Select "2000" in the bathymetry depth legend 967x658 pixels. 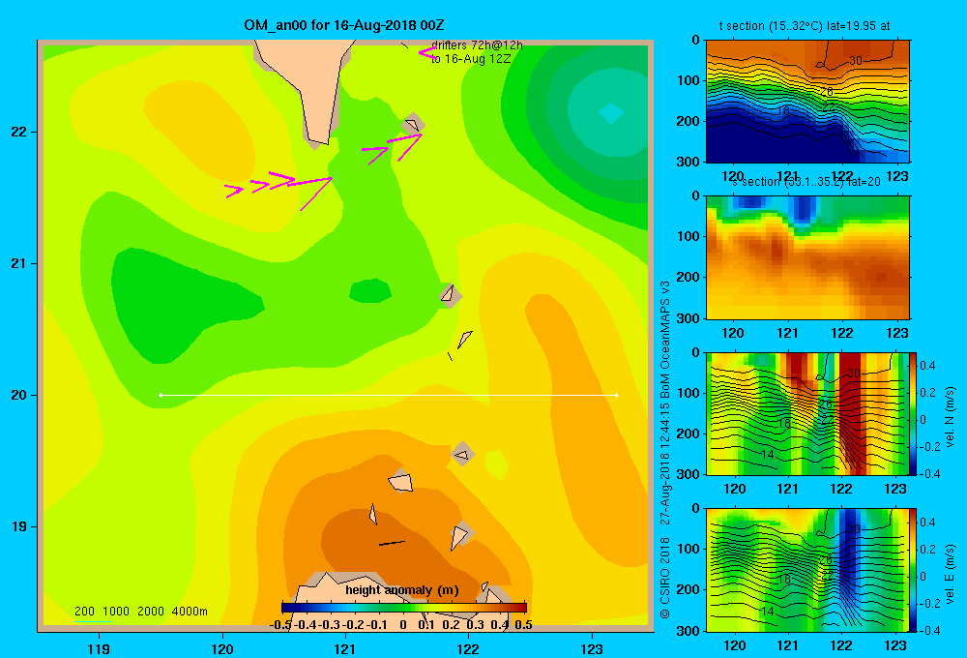[151, 612]
